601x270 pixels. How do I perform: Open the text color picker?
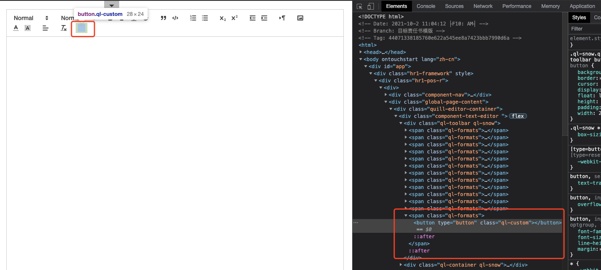pos(16,28)
